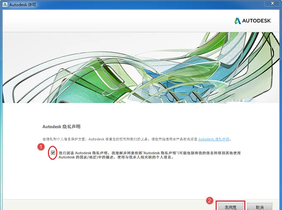Open the Autodesk 隐私声明 hyperlink

214,139
